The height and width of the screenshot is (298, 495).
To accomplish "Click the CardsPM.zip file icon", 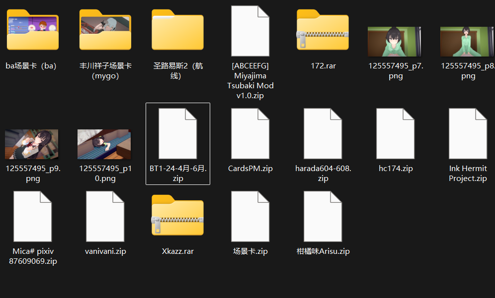I will (250, 133).
